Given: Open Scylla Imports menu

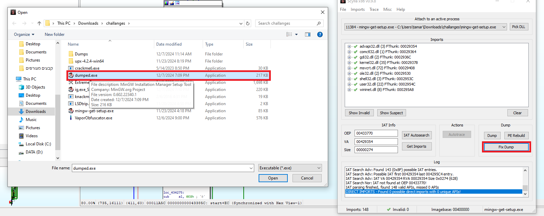Looking at the screenshot, I should [x=358, y=9].
